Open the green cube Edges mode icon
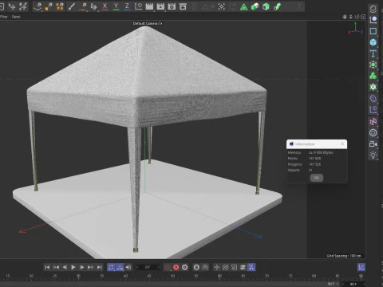Screen dimensions: 383x287 pyautogui.click(x=255, y=6)
